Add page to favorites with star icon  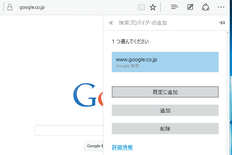[153, 7]
